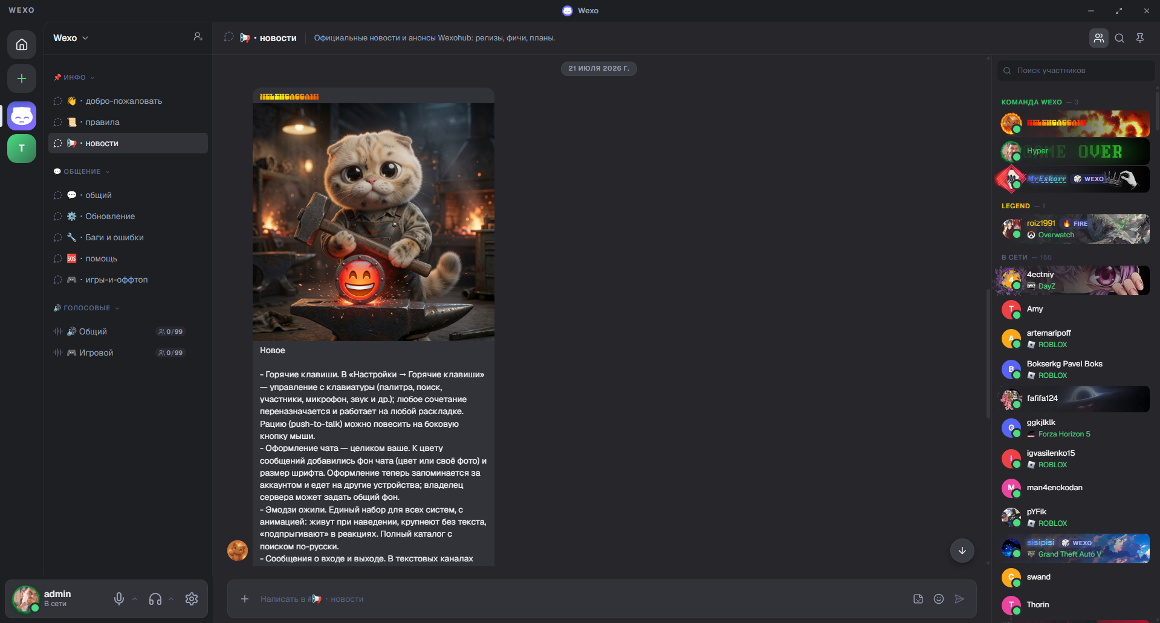This screenshot has height=623, width=1160.
Task: Click Grand Theft Auto V activity label
Action: tap(1069, 554)
